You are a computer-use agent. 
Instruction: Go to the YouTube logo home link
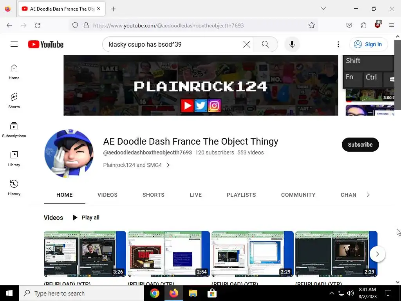46,44
